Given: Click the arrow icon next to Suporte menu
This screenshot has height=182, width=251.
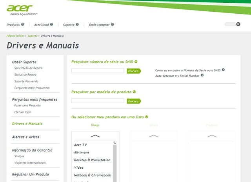Looking at the screenshot, I should (77, 24).
